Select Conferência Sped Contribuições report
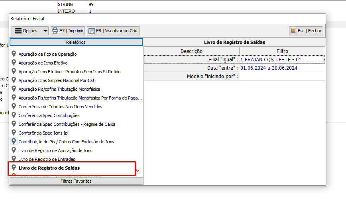This screenshot has width=346, height=211. click(49, 115)
